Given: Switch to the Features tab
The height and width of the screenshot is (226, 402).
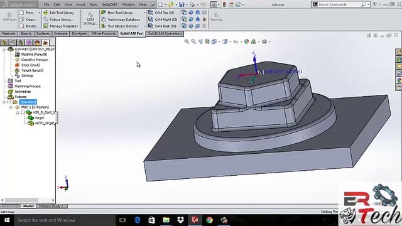Looking at the screenshot, I should click(9, 33).
